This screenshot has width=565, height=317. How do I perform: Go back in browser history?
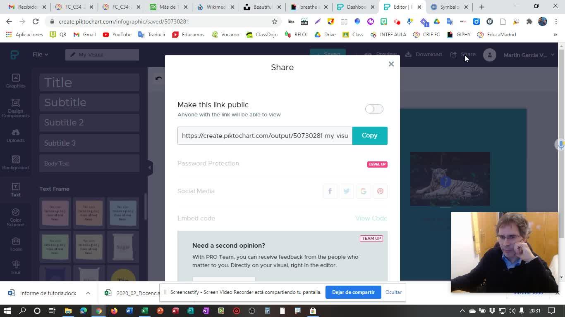[x=9, y=21]
